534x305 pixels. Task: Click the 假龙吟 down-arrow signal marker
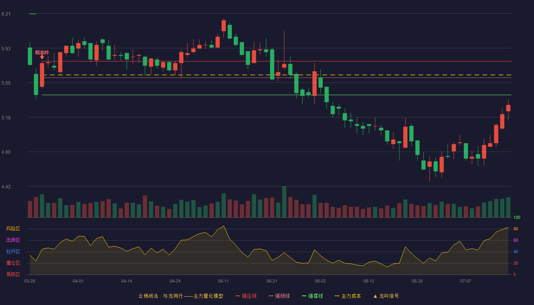[x=42, y=57]
